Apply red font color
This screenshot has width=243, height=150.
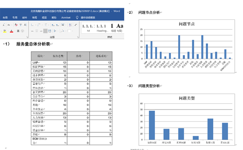pos(11,31)
